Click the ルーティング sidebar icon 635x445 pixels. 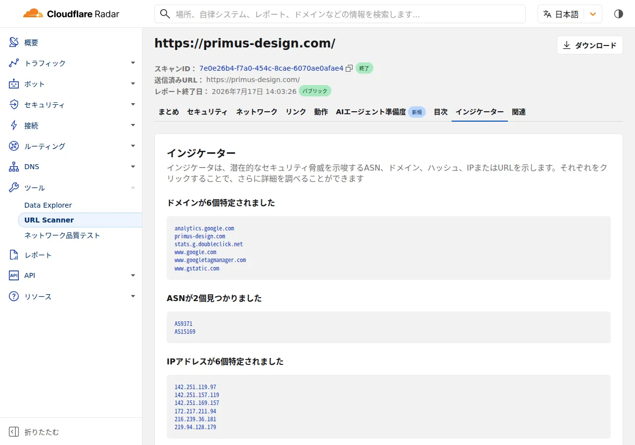[14, 146]
